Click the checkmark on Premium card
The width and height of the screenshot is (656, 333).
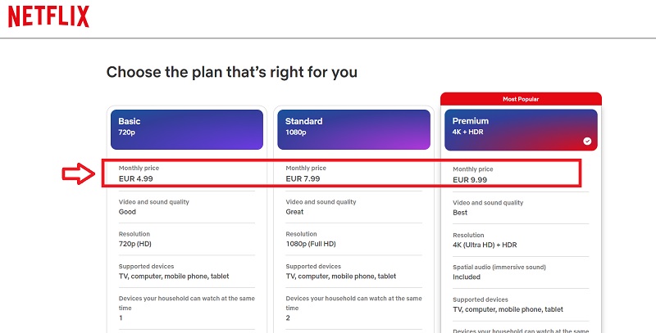587,141
